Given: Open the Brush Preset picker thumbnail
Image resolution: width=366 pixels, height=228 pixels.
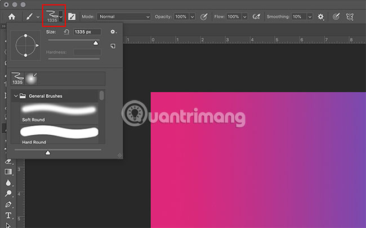Looking at the screenshot, I should click(x=52, y=16).
